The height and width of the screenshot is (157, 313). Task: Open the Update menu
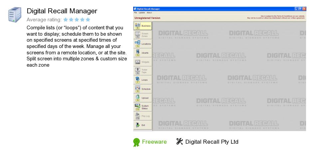(142, 13)
